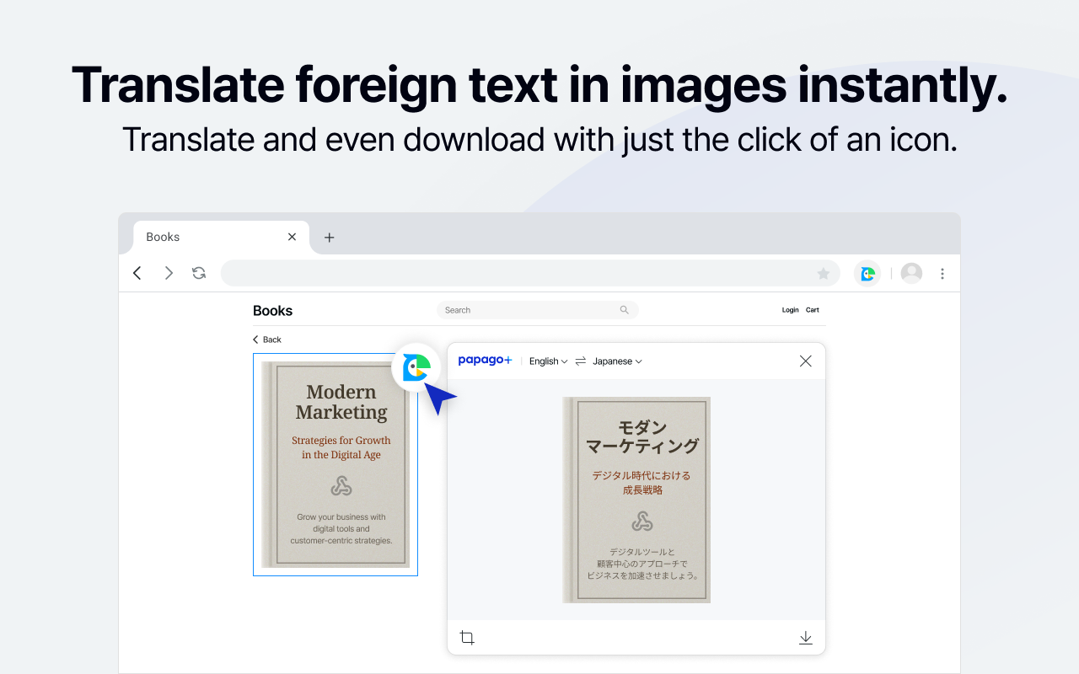Viewport: 1079px width, 674px height.
Task: Click the magnifier icon in the Search field
Action: [624, 309]
